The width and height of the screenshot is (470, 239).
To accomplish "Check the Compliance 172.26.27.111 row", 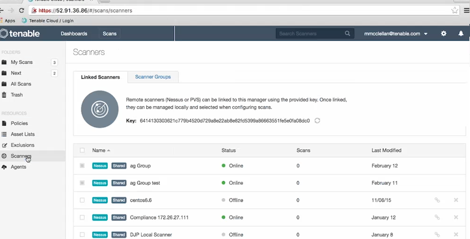I will pos(82,218).
